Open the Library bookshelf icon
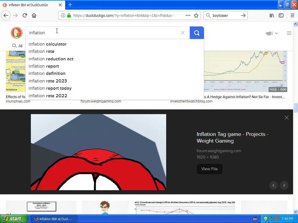 coord(272,15)
